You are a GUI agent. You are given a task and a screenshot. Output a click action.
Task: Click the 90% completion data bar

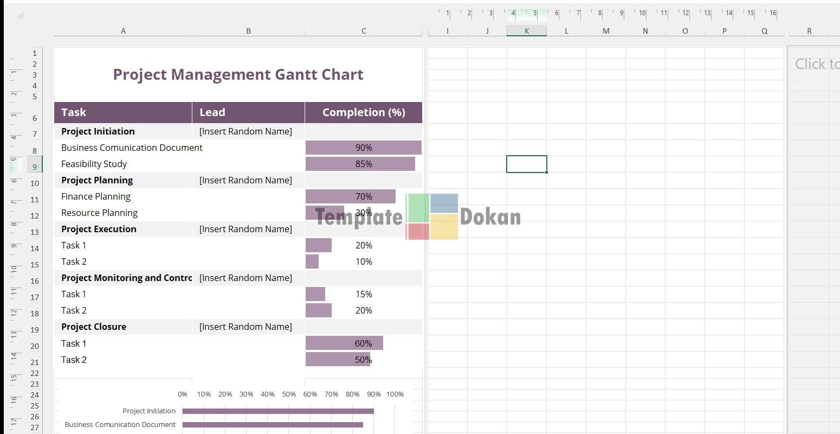coord(364,148)
